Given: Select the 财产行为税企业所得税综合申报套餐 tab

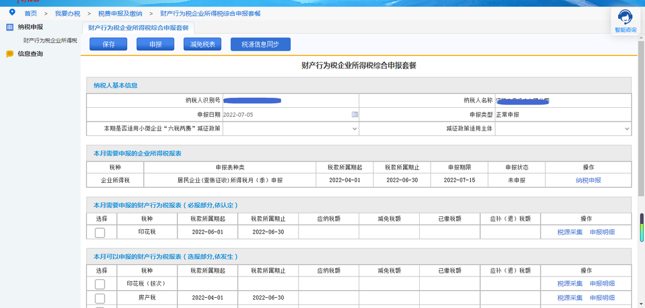Looking at the screenshot, I should point(139,28).
